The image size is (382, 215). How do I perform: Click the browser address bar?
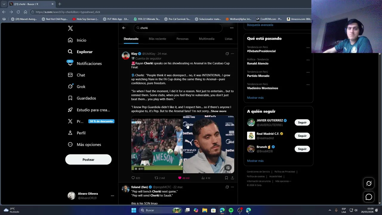point(170,12)
